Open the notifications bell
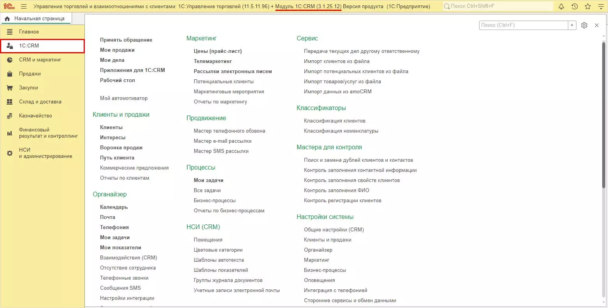The height and width of the screenshot is (308, 608). (x=561, y=6)
